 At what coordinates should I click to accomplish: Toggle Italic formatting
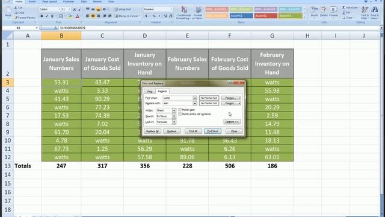click(47, 16)
